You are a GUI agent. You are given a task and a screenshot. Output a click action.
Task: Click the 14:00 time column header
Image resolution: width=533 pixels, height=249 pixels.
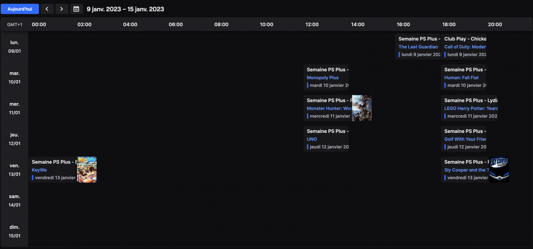[358, 24]
